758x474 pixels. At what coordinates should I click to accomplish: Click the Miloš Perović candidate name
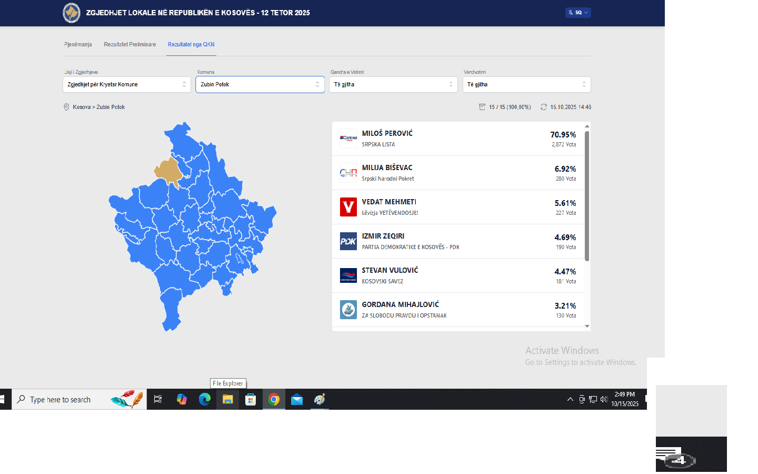387,133
